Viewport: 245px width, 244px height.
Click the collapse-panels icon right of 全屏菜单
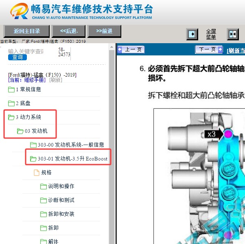click(233, 34)
